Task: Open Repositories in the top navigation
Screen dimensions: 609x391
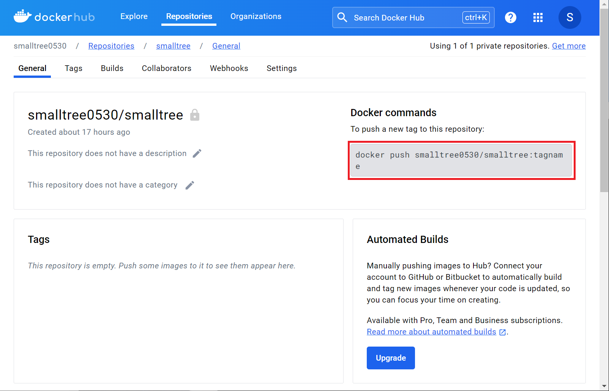Action: click(x=189, y=16)
